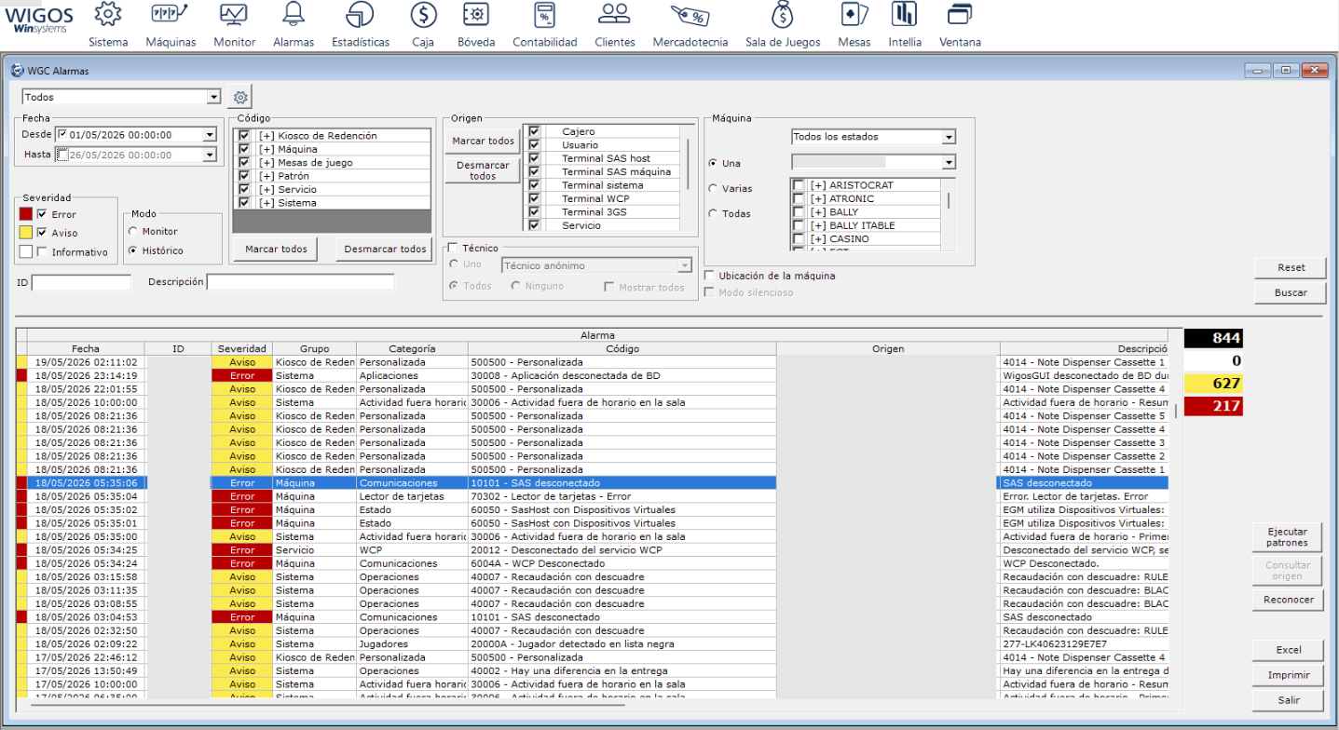
Task: Select the 20000A Jugador detectado en lista negra row
Action: 593,643
